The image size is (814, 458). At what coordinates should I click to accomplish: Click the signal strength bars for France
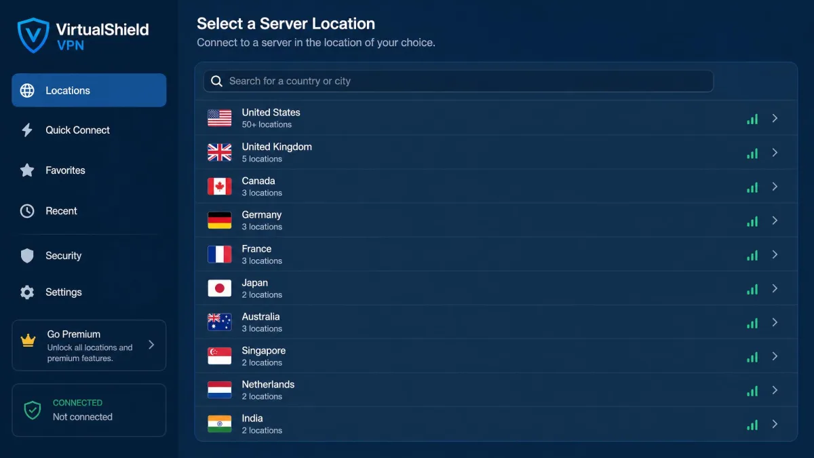click(752, 255)
